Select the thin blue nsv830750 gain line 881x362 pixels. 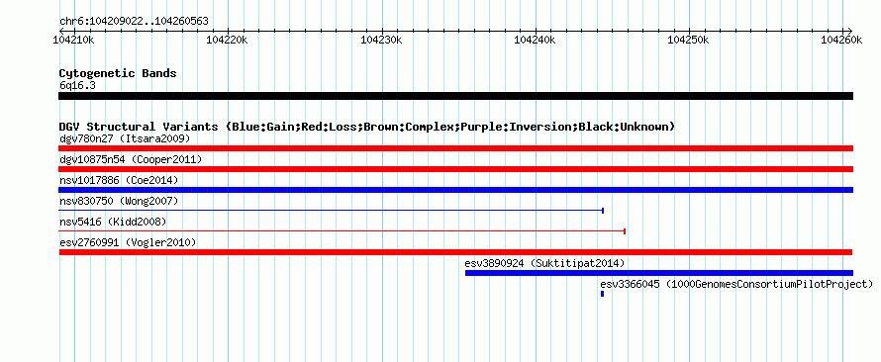point(331,211)
